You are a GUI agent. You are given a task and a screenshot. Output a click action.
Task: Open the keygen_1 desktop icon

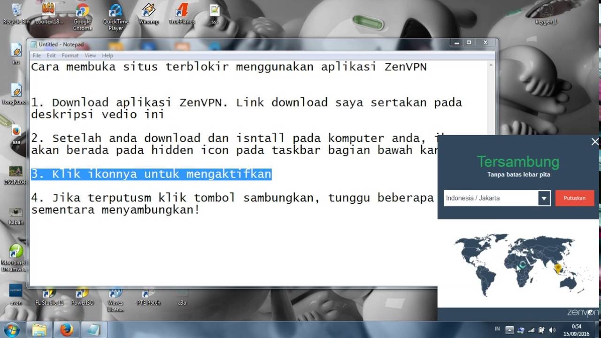click(546, 13)
